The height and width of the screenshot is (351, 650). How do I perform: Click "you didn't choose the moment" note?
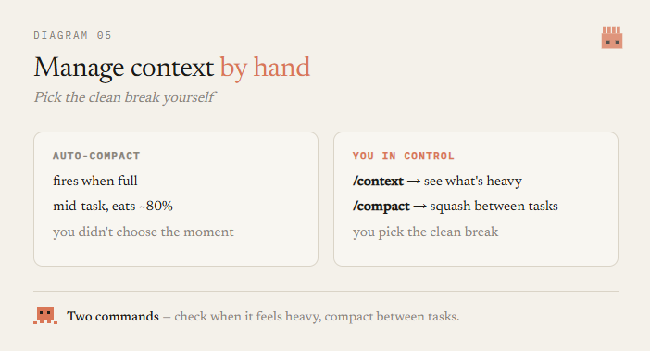143,232
